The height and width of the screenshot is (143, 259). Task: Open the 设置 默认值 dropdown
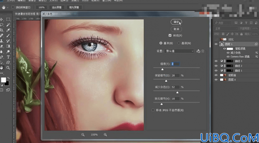(179, 51)
